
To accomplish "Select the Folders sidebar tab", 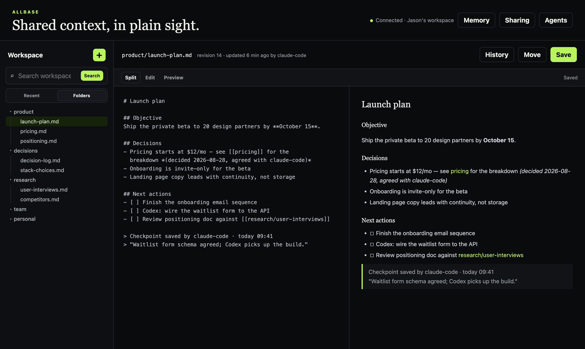I will pos(82,96).
